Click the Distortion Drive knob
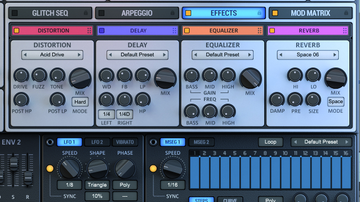Screen dimensions: 360x202 [x=21, y=75]
